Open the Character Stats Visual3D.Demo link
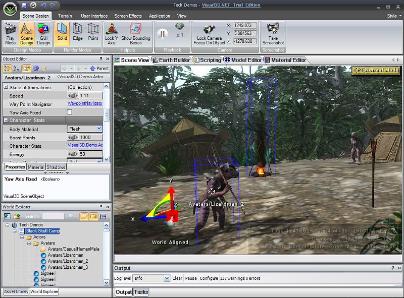 coord(85,145)
